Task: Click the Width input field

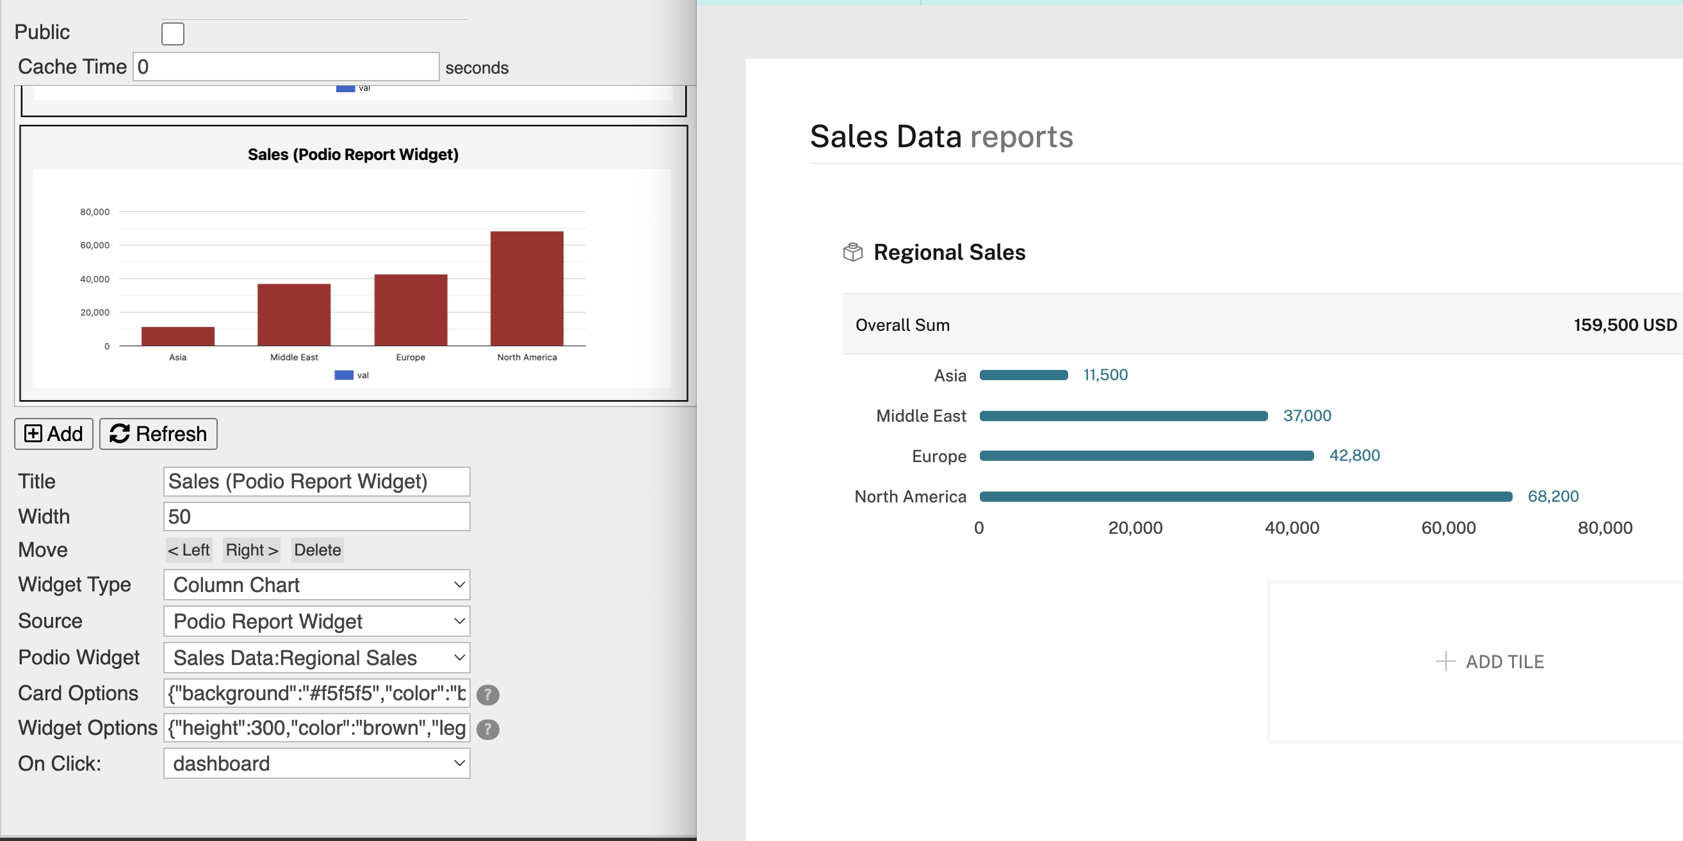Action: pos(317,517)
